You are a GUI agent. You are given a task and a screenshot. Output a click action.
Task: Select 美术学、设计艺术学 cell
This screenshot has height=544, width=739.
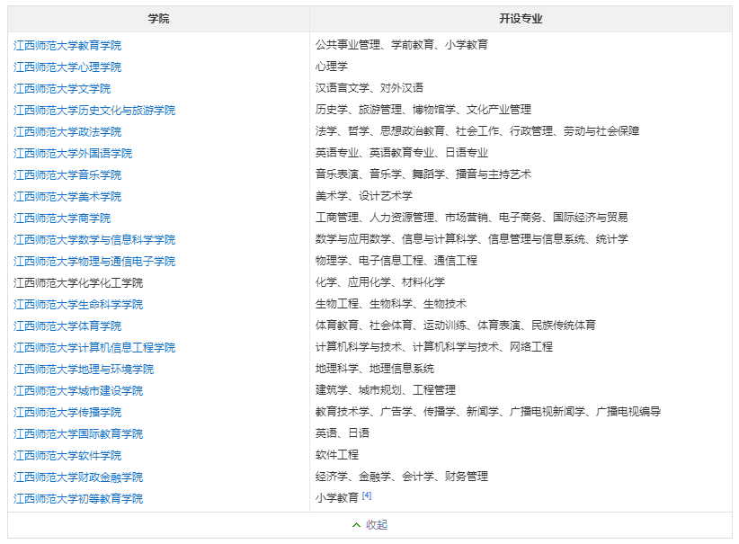[x=364, y=196]
